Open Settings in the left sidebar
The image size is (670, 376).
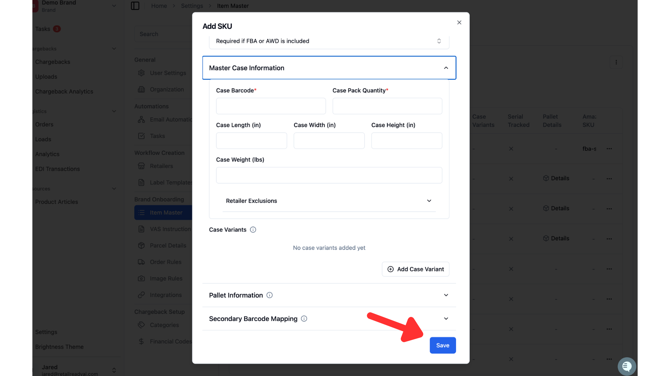click(46, 332)
